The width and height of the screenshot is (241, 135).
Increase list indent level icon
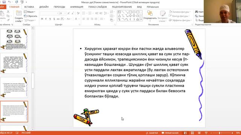coord(101,13)
